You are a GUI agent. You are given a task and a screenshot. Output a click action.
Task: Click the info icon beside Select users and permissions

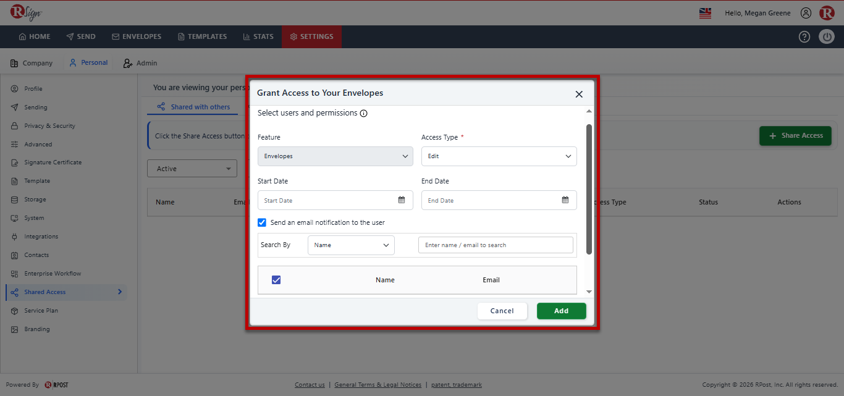pos(364,114)
